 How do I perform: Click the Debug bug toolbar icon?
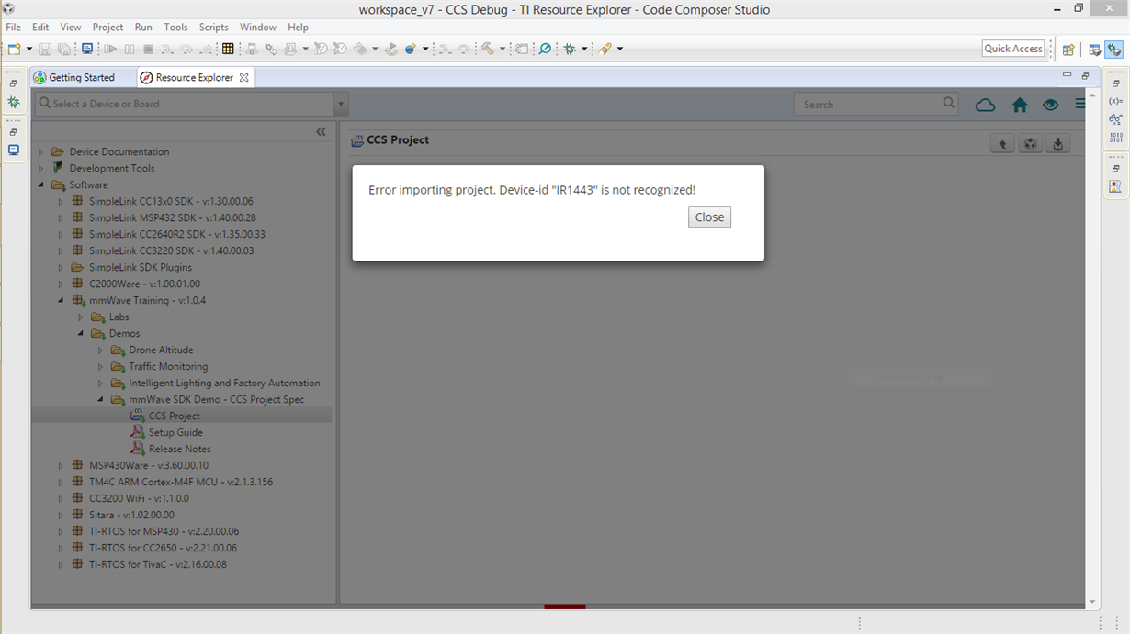[x=570, y=49]
